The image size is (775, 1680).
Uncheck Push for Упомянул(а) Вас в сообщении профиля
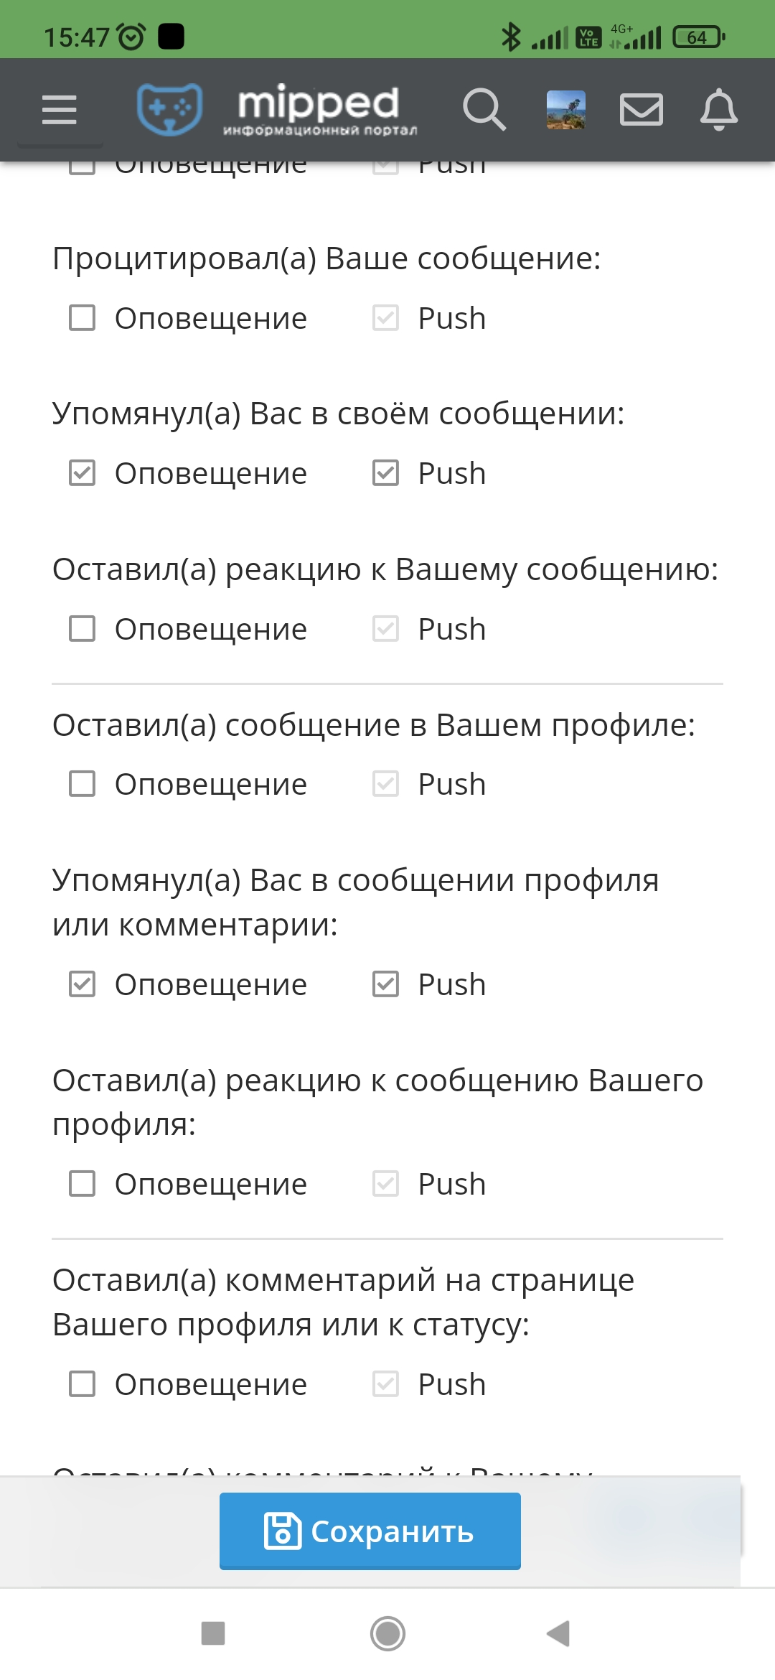pyautogui.click(x=385, y=984)
